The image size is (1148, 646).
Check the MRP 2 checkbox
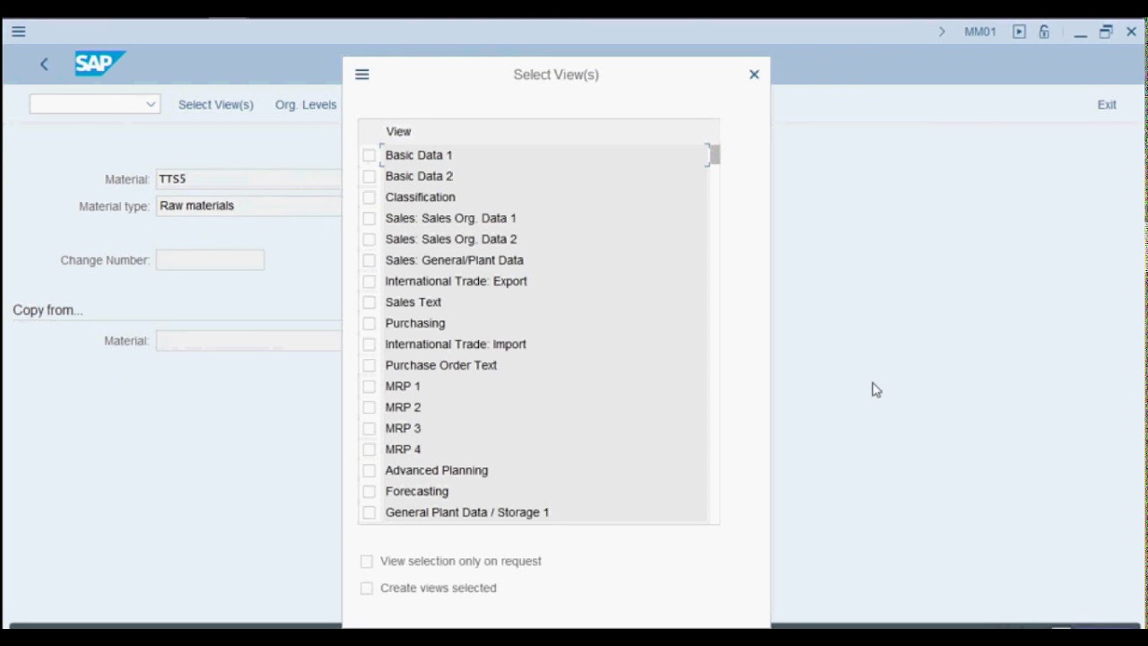pyautogui.click(x=370, y=407)
